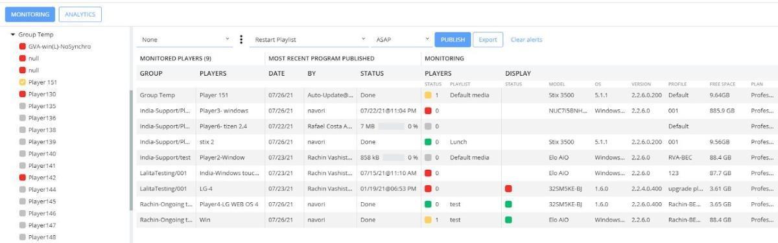Image resolution: width=778 pixels, height=243 pixels.
Task: Click red player status icon for LG-4 row
Action: click(428, 188)
